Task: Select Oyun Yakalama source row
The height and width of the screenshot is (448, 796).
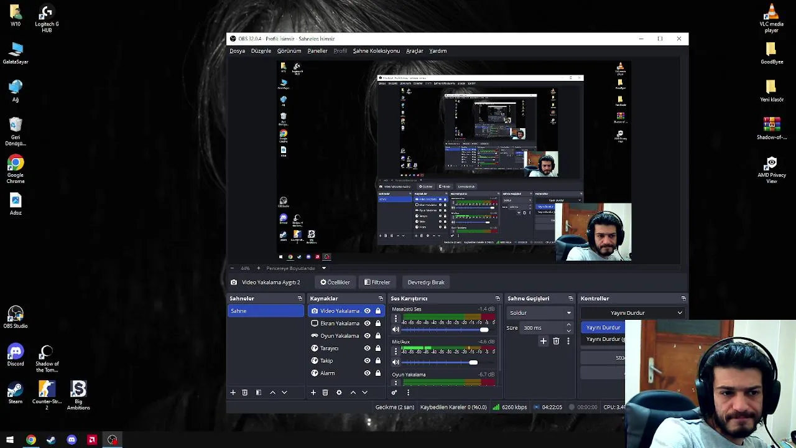Action: pos(346,336)
